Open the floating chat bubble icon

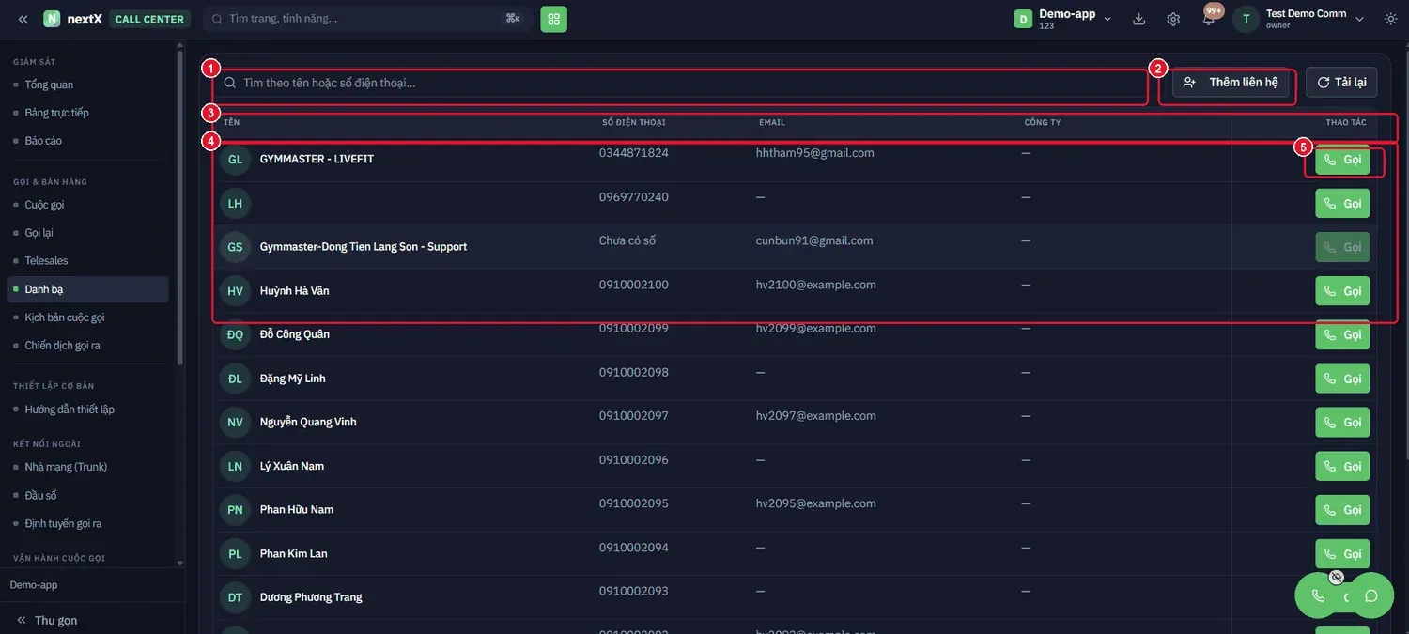click(x=1371, y=595)
